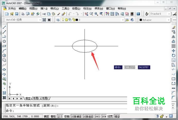The image size is (178, 120).
Task: Click the Match Properties brush icon
Action: tap(59, 14)
